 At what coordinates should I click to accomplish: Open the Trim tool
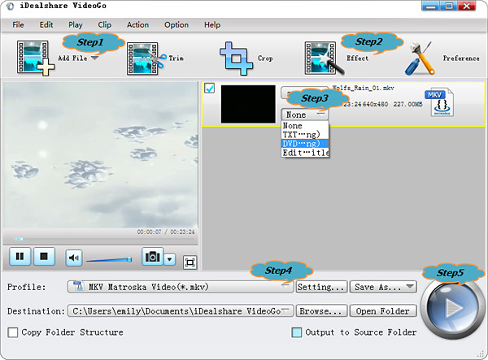tap(155, 59)
